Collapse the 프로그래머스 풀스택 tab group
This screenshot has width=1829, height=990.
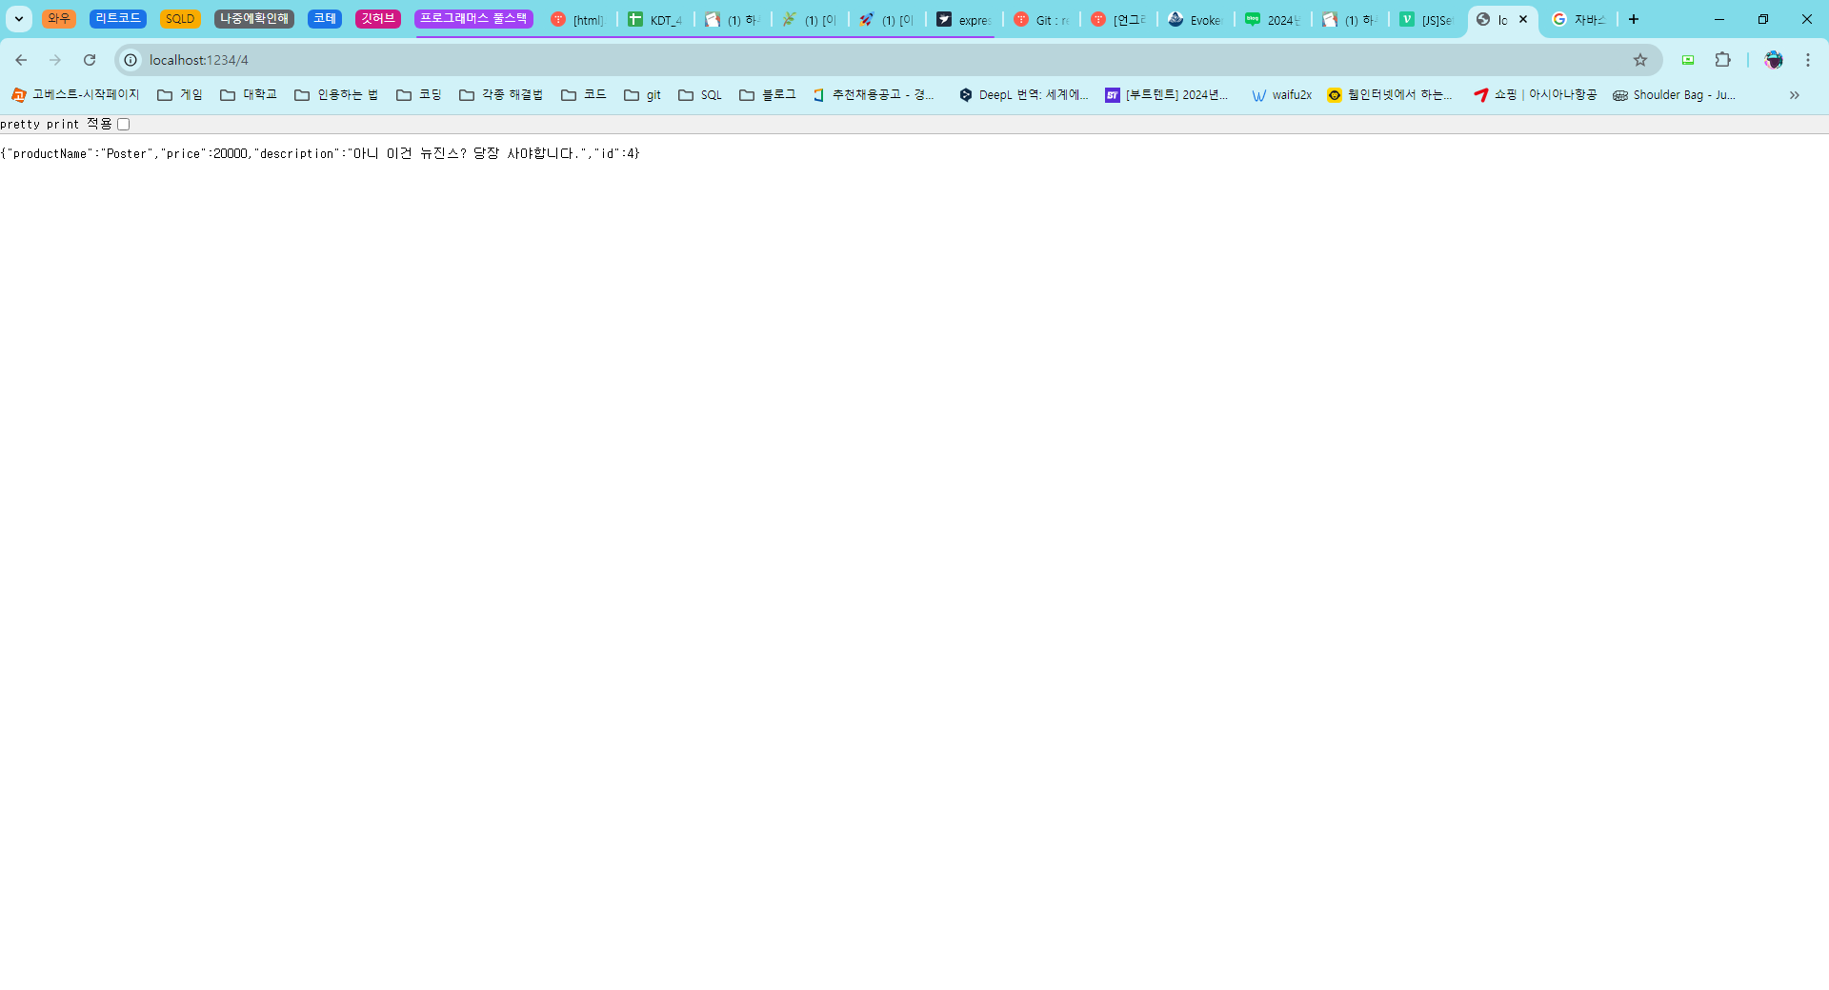(473, 19)
